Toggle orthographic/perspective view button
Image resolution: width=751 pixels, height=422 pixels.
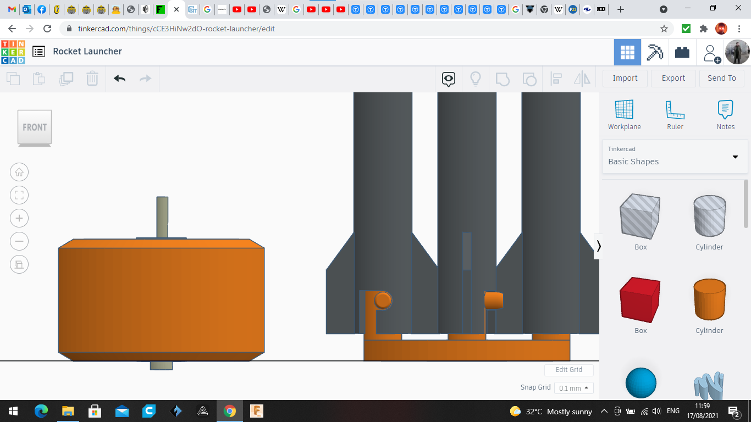[x=19, y=265]
